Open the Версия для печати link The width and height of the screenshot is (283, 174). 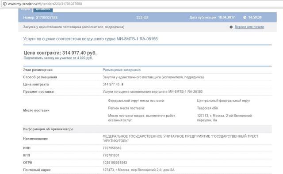pyautogui.click(x=249, y=27)
